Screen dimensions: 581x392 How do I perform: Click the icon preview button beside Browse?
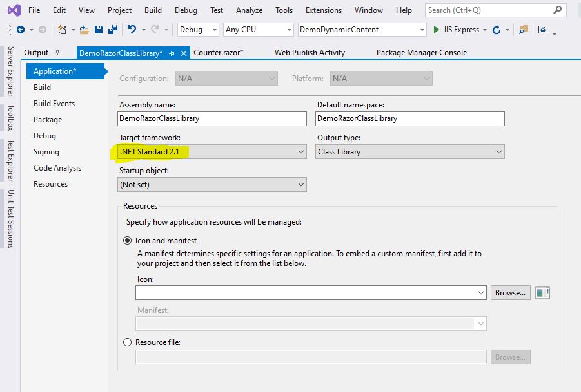pos(542,293)
